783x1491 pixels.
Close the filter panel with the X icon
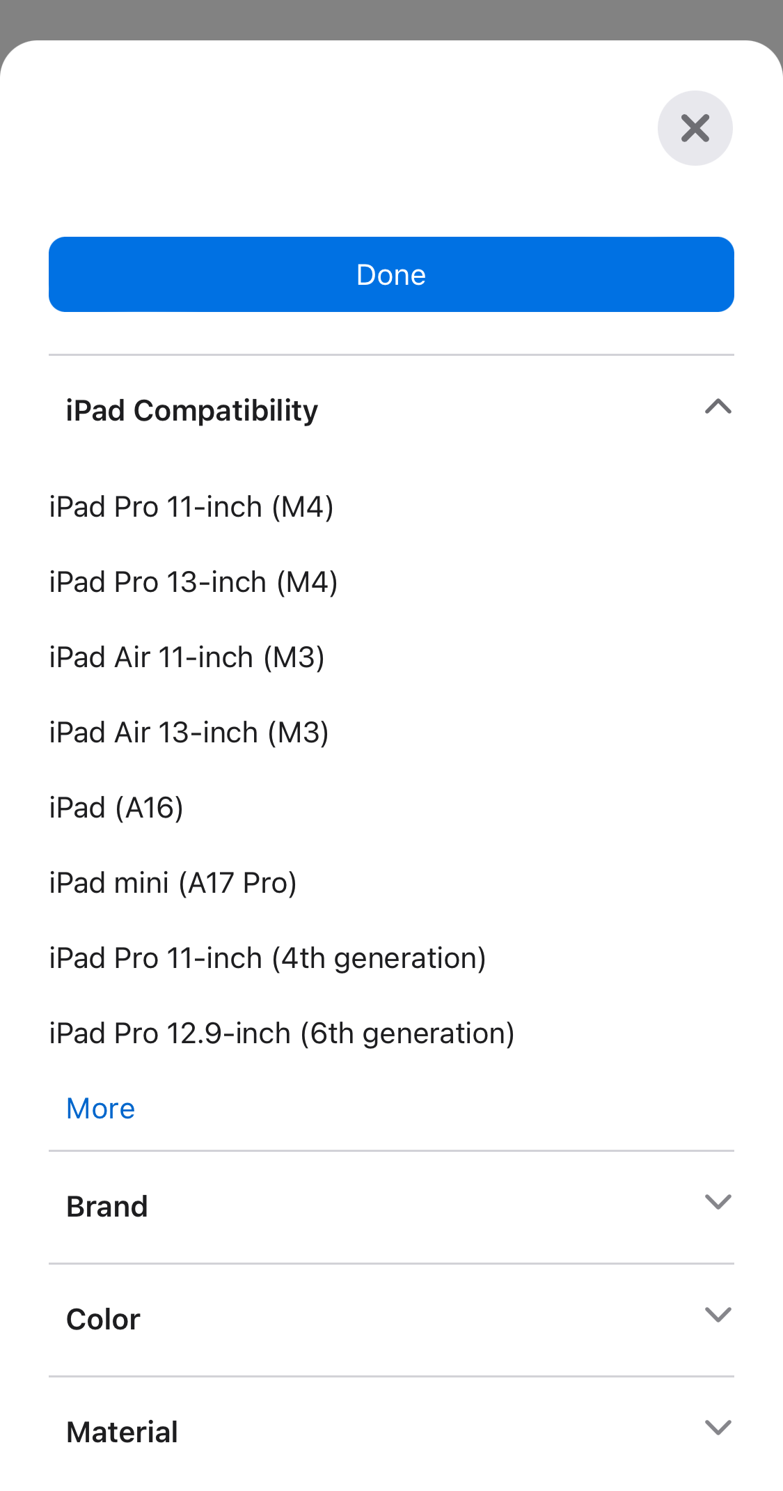click(695, 128)
